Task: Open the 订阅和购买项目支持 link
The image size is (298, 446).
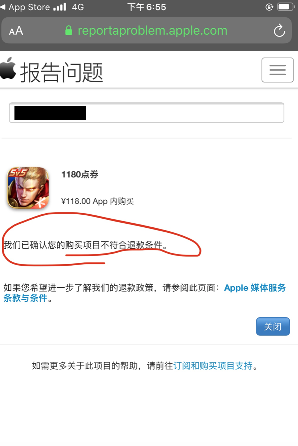Action: (213, 366)
